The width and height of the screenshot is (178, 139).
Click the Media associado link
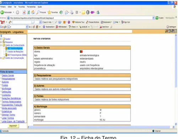pos(9,108)
